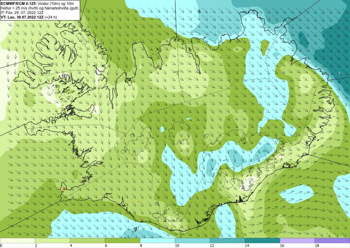Click the light purple 16–18 m/s legend swatch
The image size is (350, 248).
pyautogui.click(x=297, y=240)
